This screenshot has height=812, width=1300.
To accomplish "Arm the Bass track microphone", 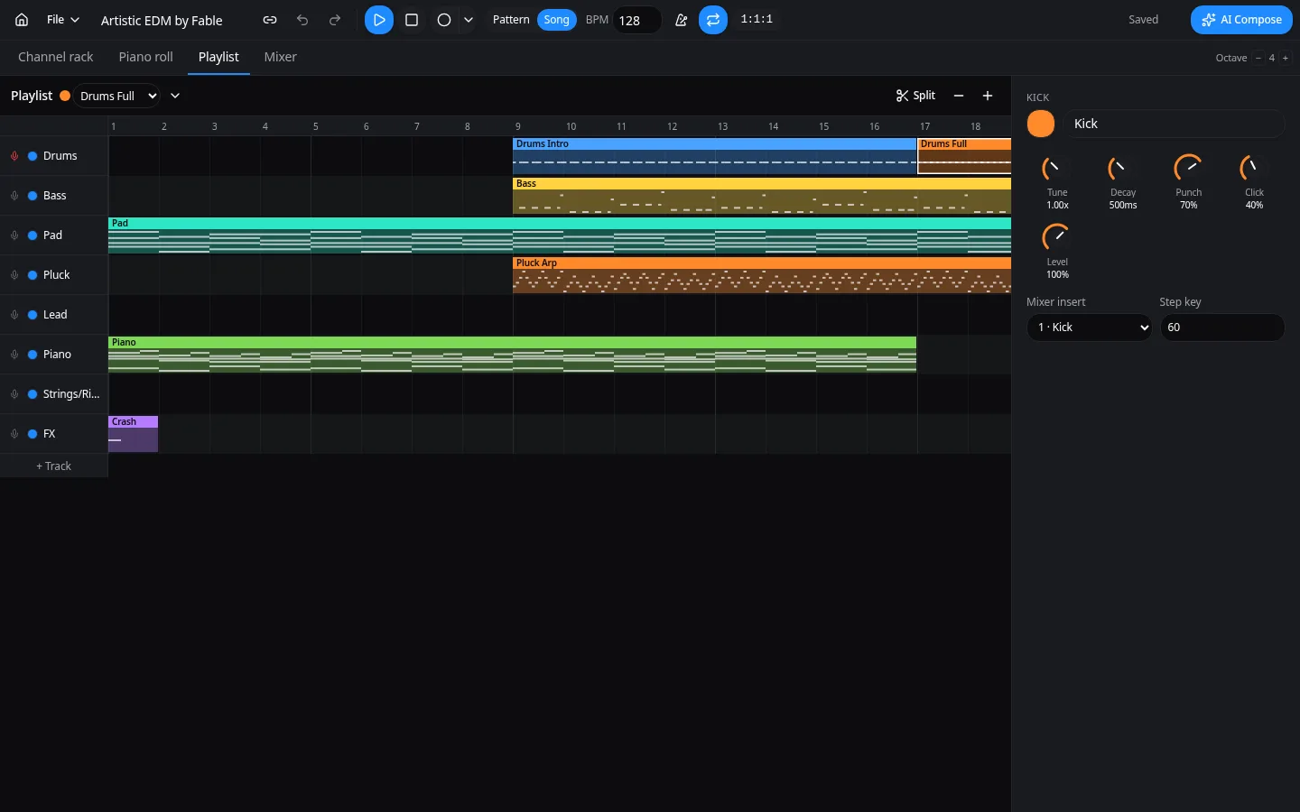I will [x=14, y=196].
